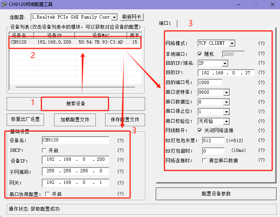Expand 串口停止位 dropdown
The height and width of the screenshot is (217, 280).
(x=226, y=112)
